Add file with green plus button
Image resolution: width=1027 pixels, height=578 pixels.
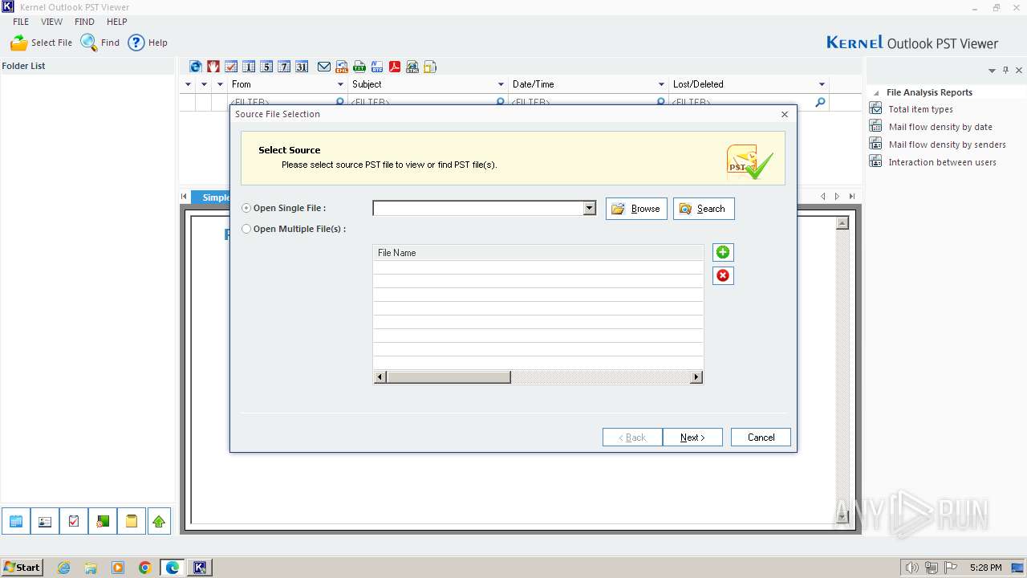(x=723, y=253)
